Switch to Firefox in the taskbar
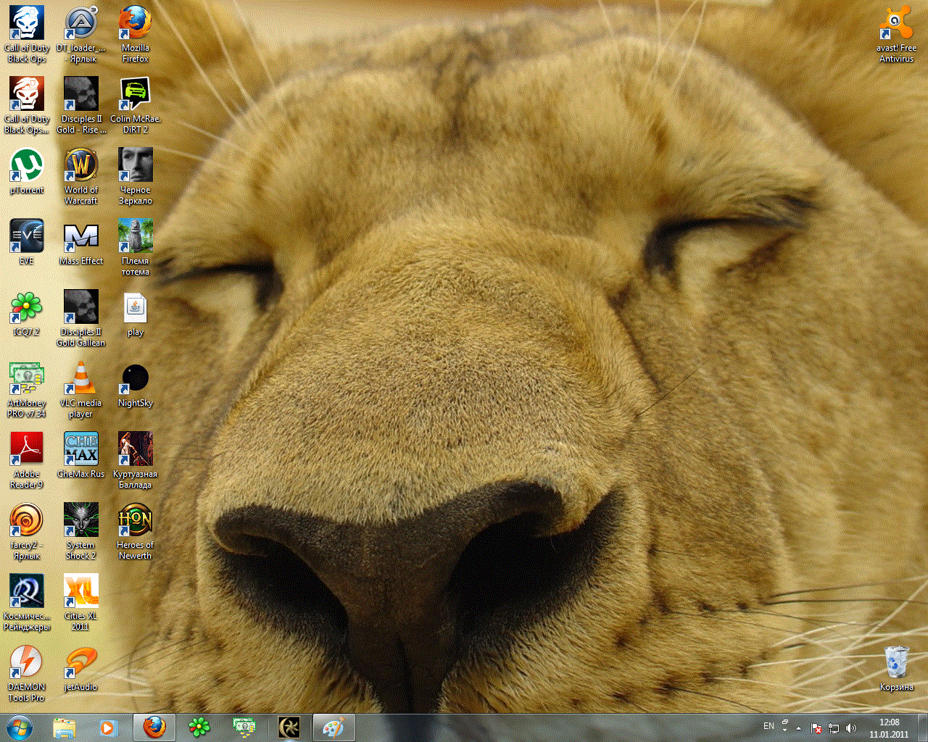The height and width of the screenshot is (742, 928). pos(154,728)
